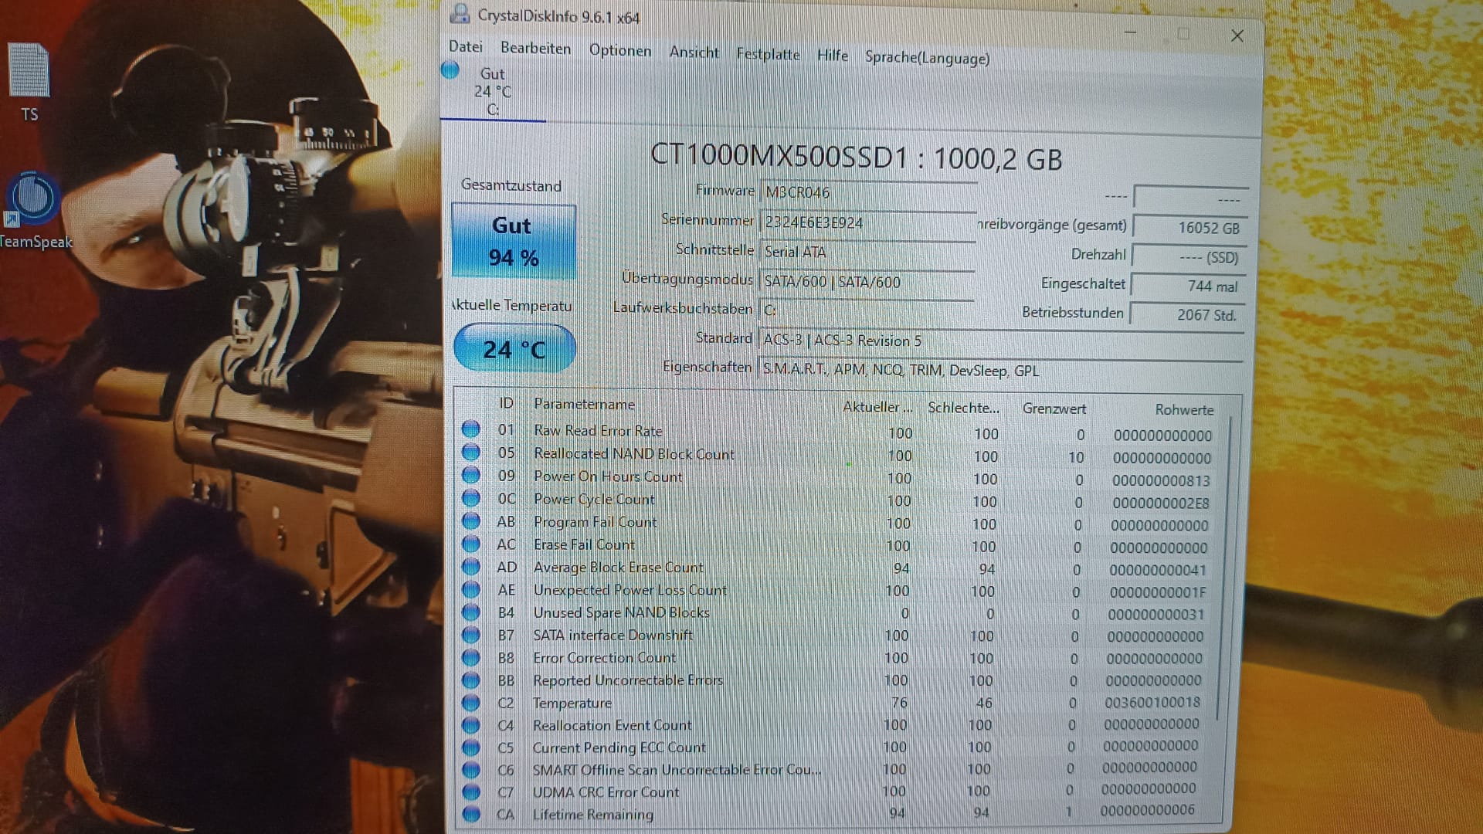Open the Optionen menu
The width and height of the screenshot is (1483, 834).
pyautogui.click(x=619, y=50)
